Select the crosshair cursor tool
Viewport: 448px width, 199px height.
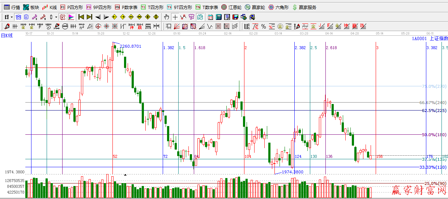click(x=175, y=17)
